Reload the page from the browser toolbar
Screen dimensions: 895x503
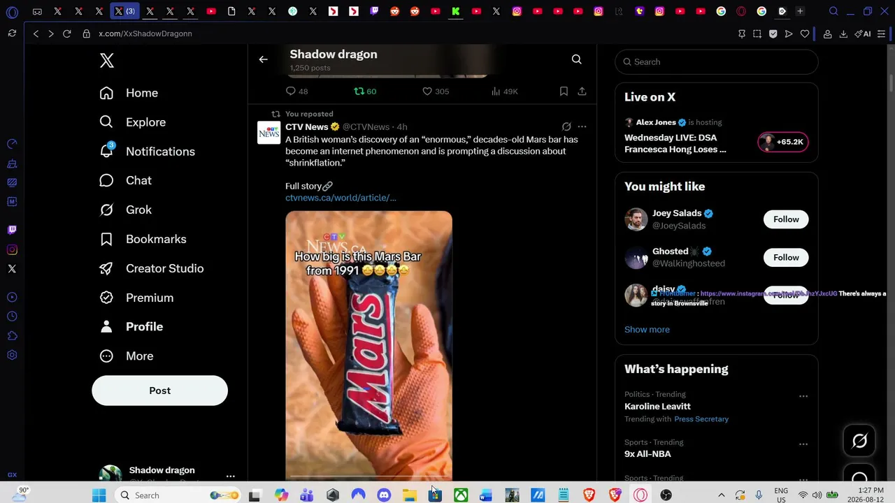66,34
